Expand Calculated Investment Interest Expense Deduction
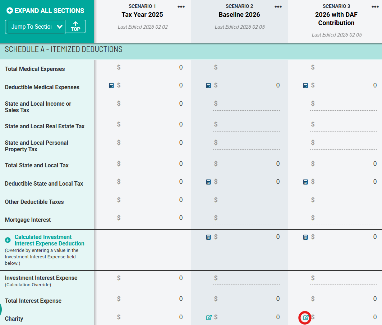 (8, 240)
